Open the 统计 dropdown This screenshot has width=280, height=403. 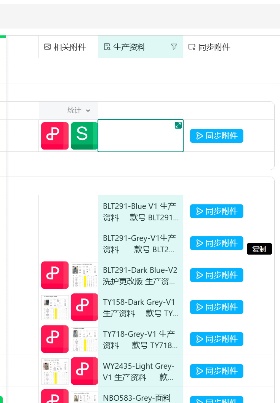(79, 110)
